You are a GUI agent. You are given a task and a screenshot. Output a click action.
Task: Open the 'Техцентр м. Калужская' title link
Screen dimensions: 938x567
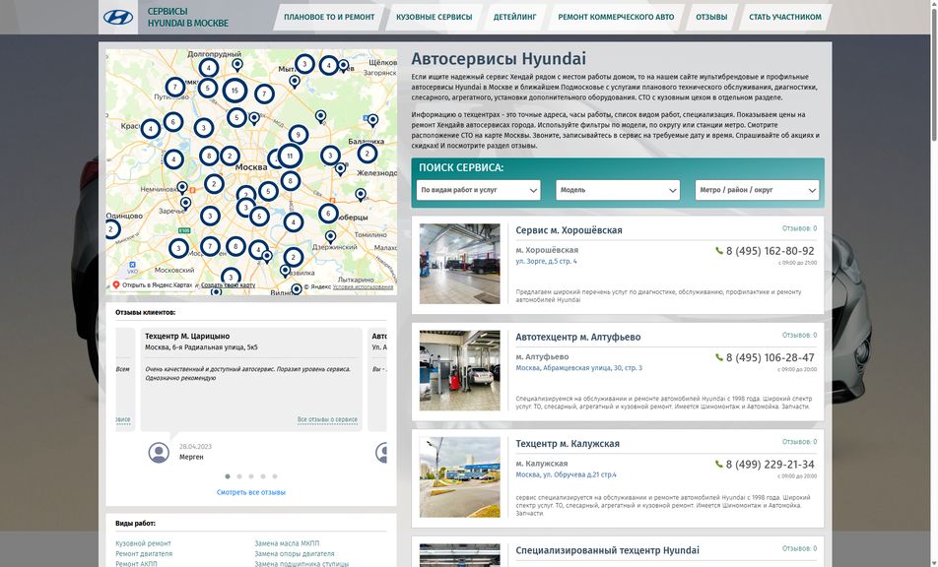(x=568, y=443)
